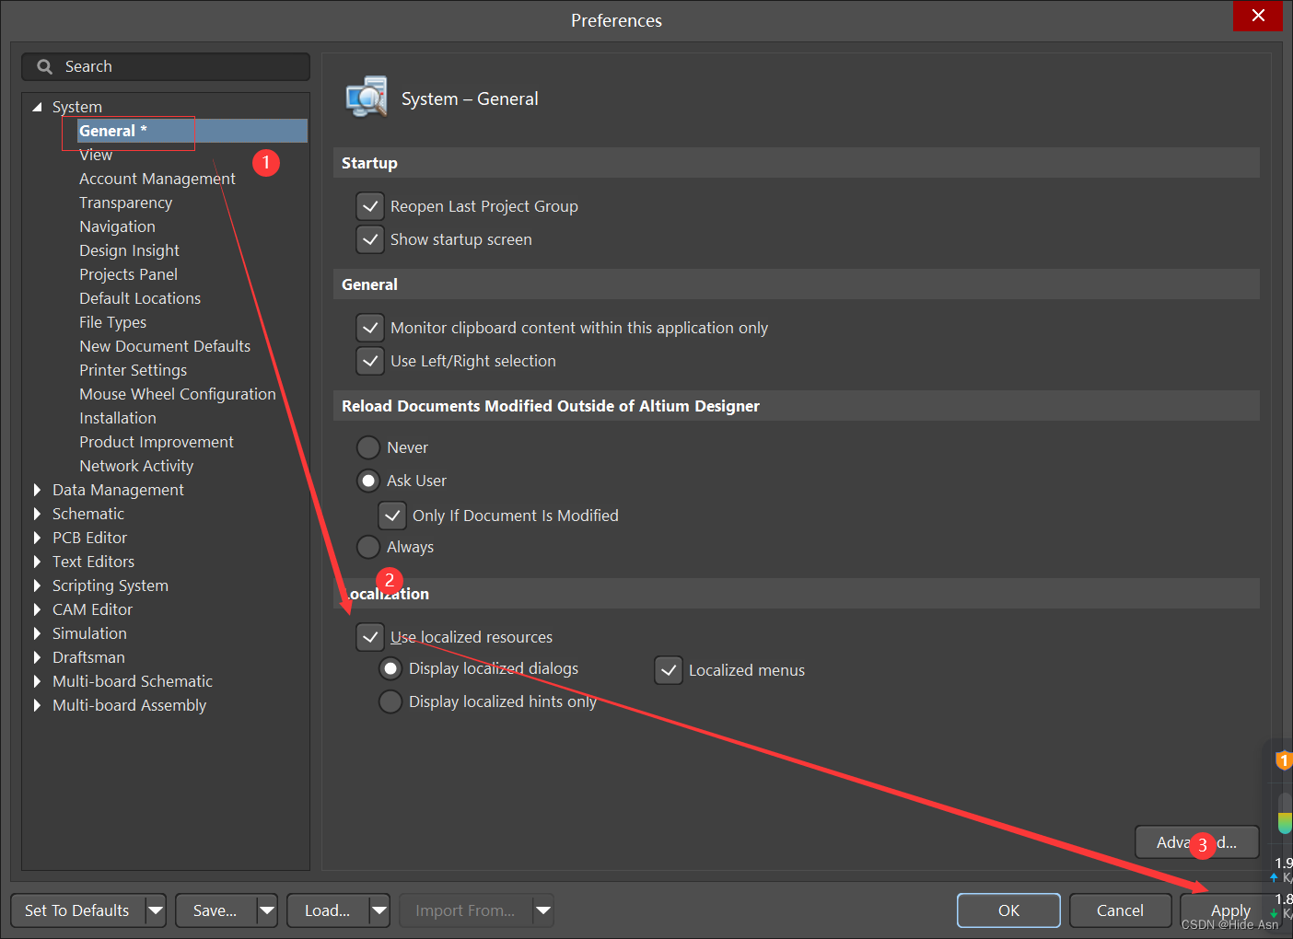Select Display localized hints only option
The width and height of the screenshot is (1293, 939).
pyautogui.click(x=390, y=701)
